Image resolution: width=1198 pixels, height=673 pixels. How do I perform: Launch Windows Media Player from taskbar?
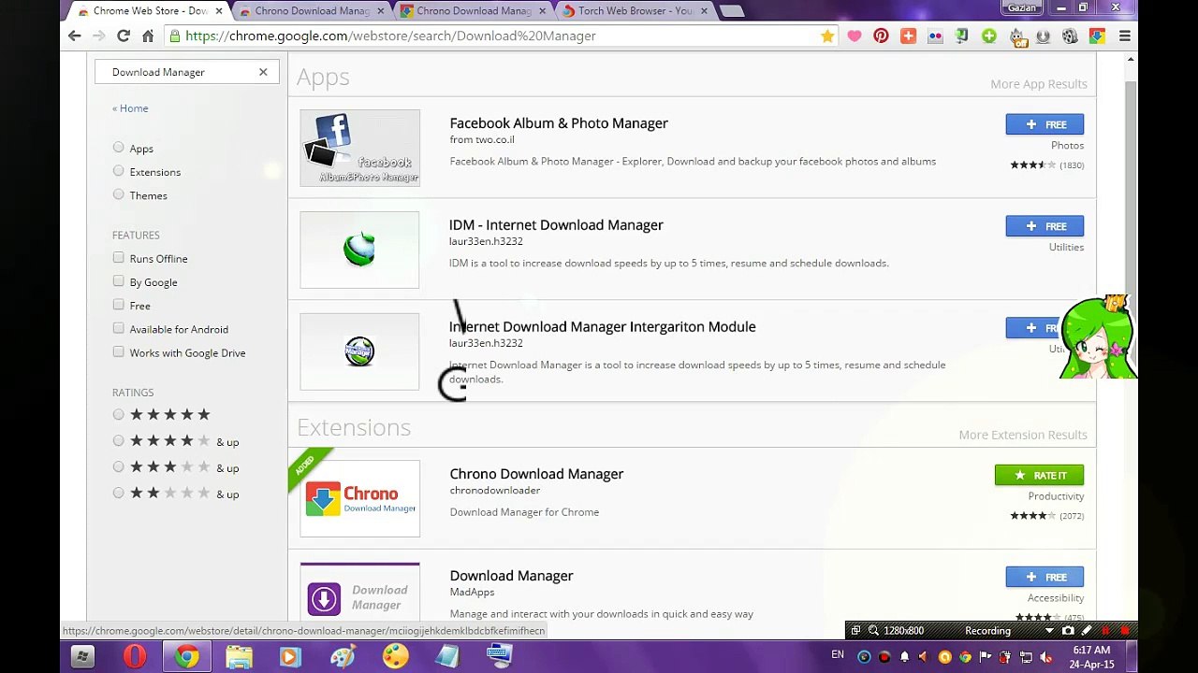[x=289, y=657]
